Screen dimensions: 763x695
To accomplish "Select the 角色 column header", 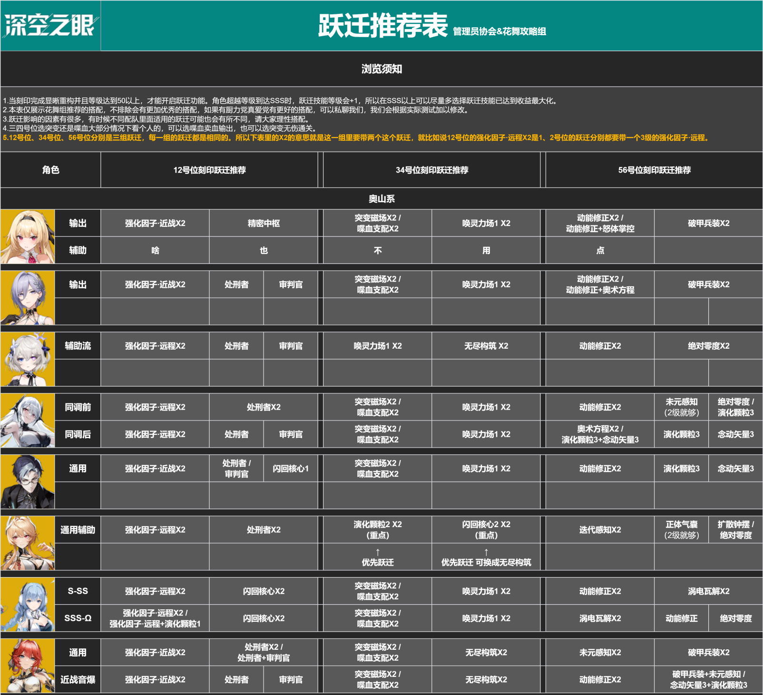I will tap(50, 170).
